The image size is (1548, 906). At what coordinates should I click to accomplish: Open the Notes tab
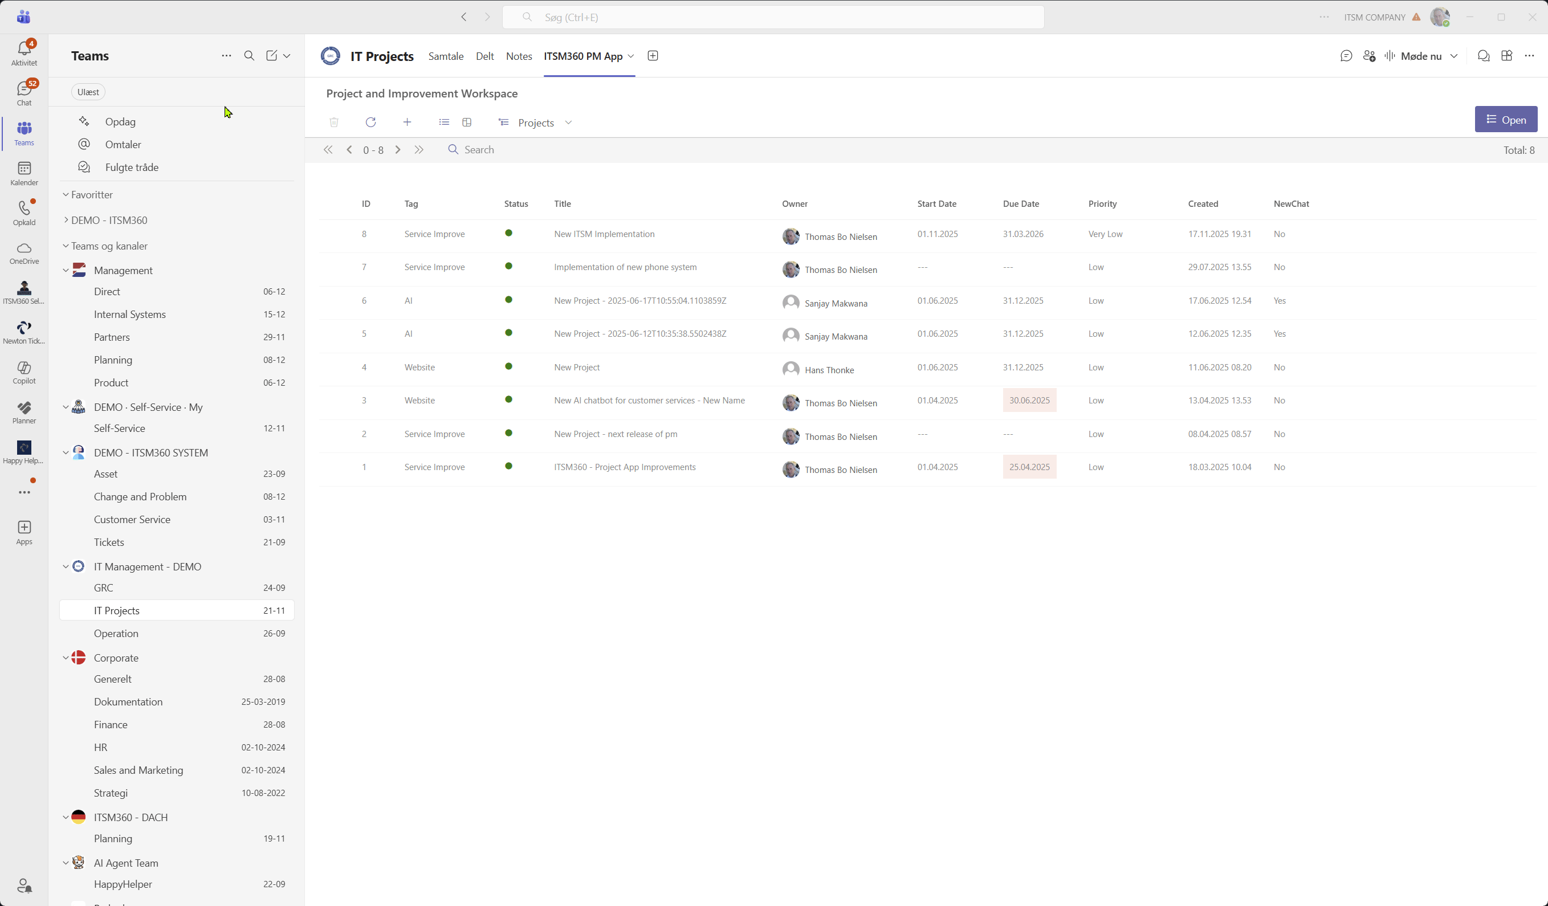[x=519, y=56]
